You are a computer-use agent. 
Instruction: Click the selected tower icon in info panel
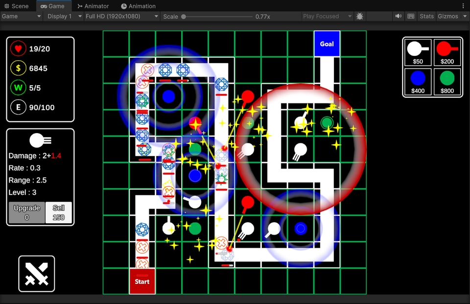pos(40,140)
